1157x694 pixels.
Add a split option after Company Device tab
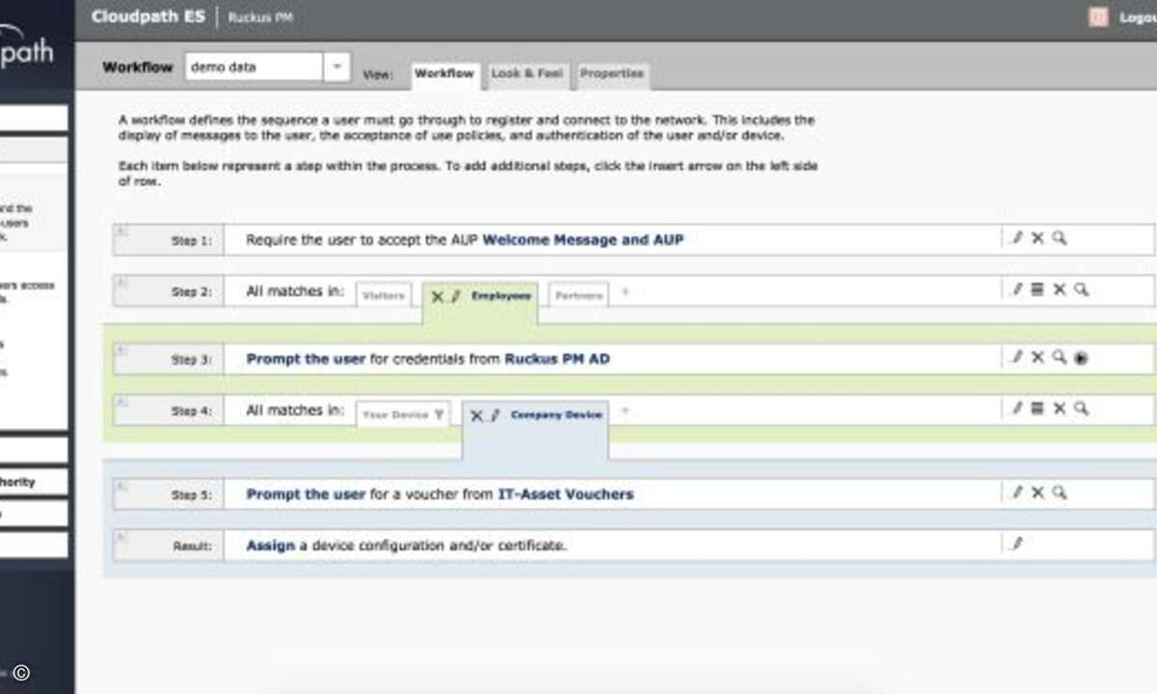pos(625,411)
